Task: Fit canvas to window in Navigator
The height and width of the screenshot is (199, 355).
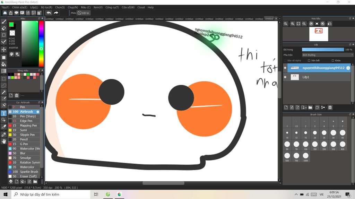Action: (298, 24)
